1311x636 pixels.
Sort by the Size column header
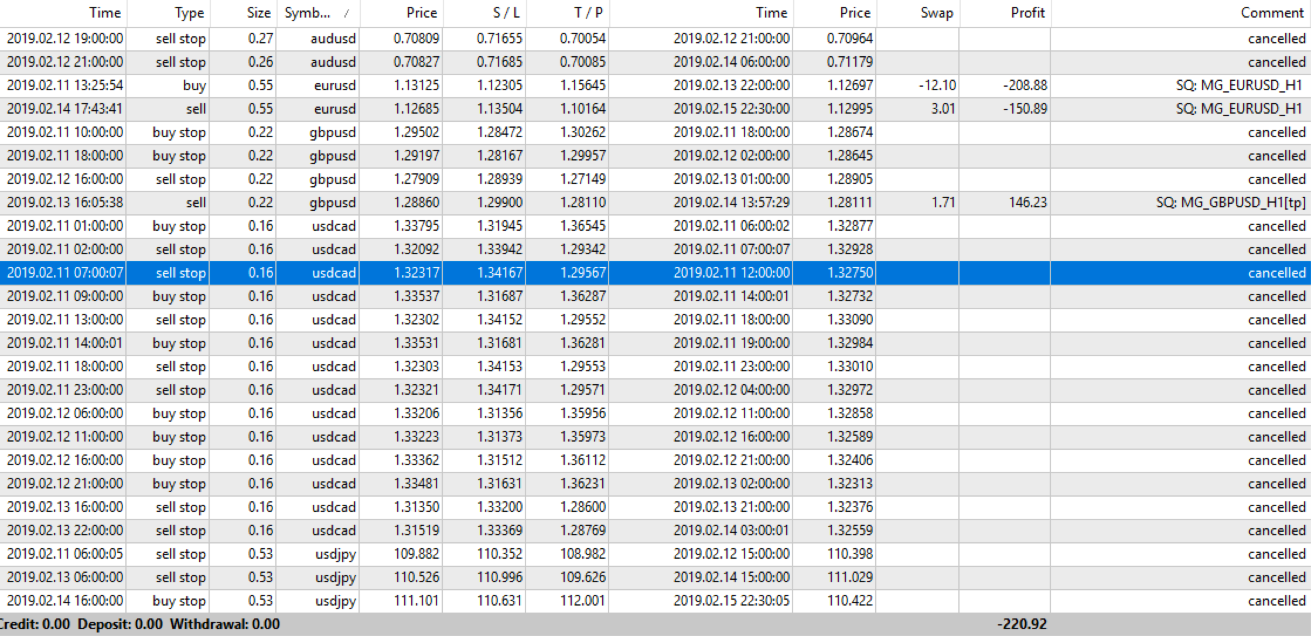point(258,13)
